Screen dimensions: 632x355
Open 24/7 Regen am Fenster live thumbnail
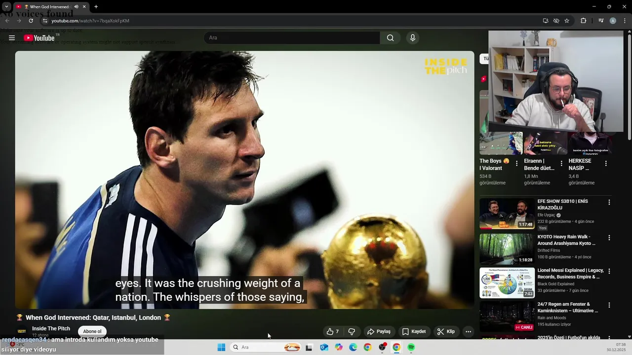click(x=507, y=317)
